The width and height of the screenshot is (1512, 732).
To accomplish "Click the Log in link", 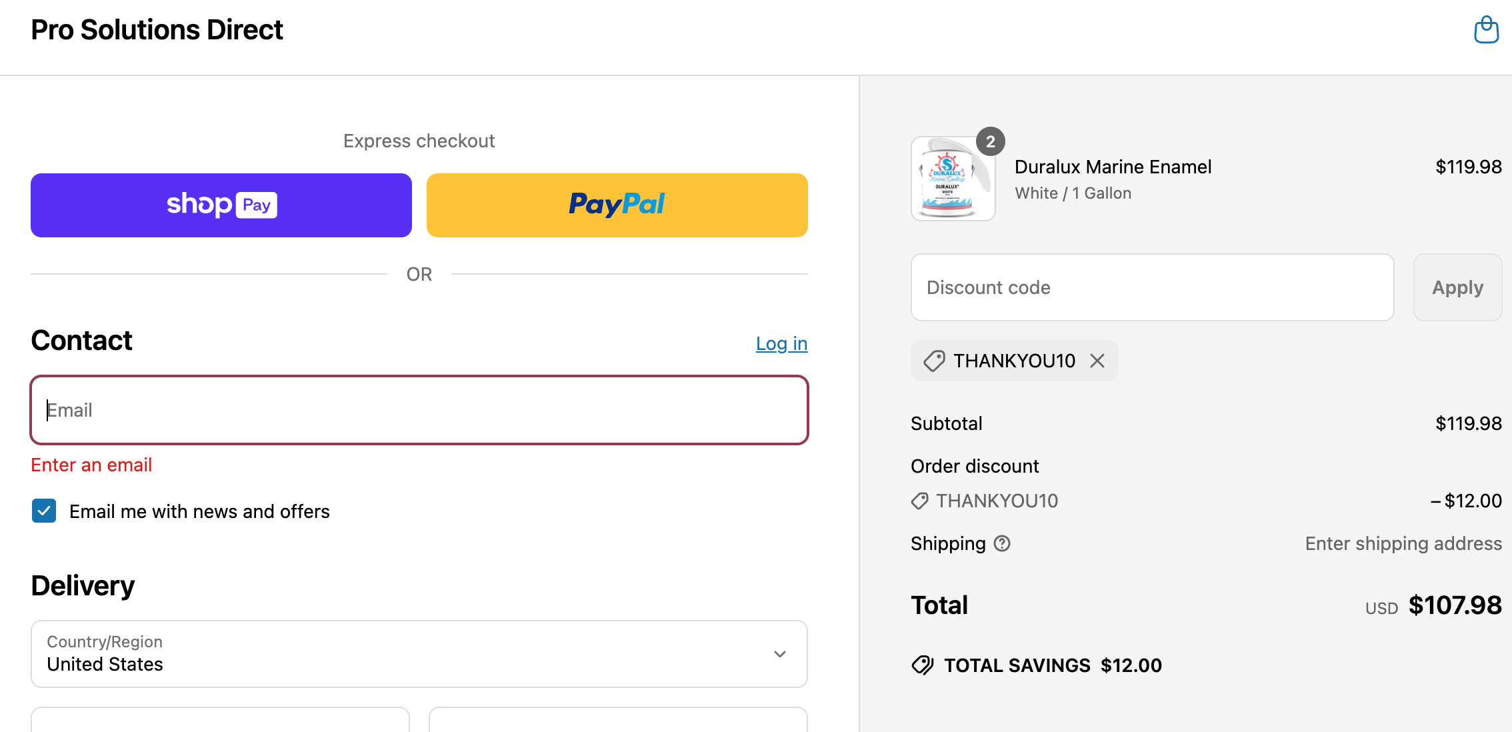I will coord(781,343).
